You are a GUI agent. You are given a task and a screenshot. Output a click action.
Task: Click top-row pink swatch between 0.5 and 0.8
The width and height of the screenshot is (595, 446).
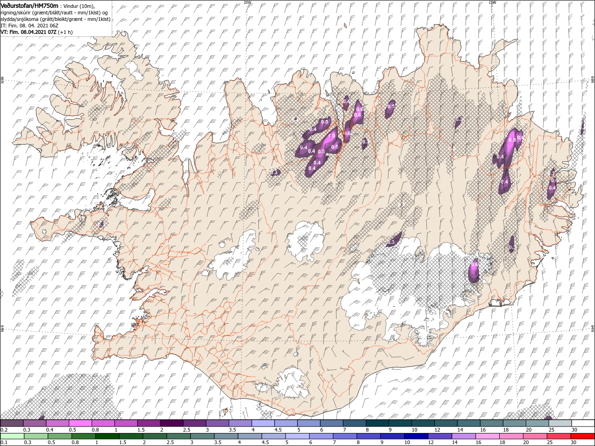[x=80, y=423]
